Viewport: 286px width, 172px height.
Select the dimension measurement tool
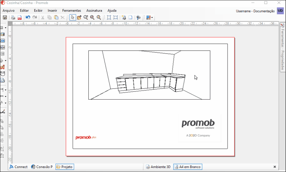(3, 74)
